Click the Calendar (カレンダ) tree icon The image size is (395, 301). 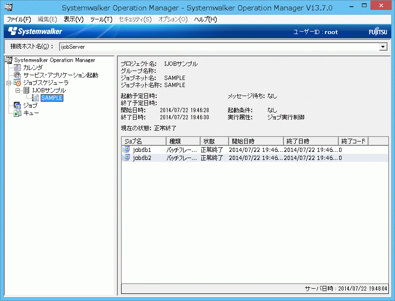coord(18,68)
